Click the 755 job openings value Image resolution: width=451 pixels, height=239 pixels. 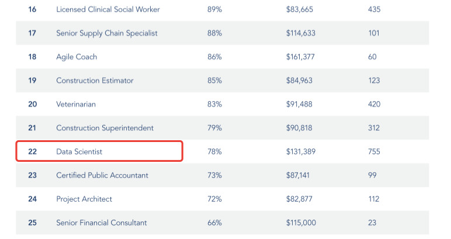click(x=374, y=151)
